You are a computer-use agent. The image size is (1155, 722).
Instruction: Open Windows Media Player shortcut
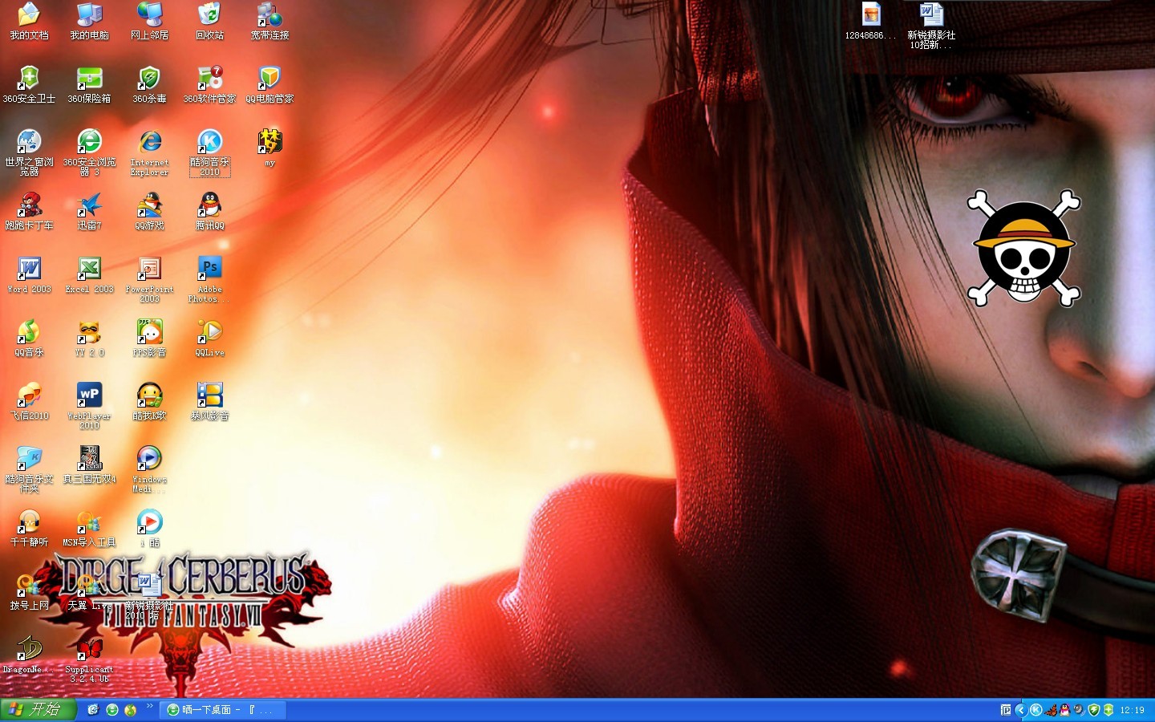tap(149, 469)
